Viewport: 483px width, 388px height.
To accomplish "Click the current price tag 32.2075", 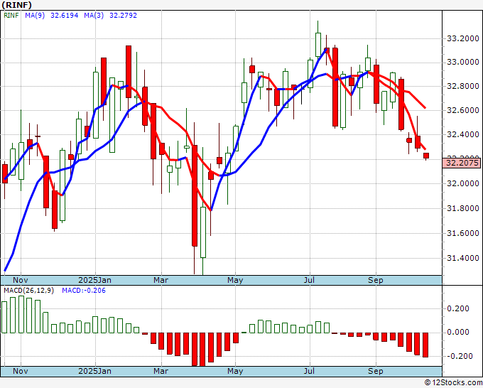I will (x=462, y=163).
